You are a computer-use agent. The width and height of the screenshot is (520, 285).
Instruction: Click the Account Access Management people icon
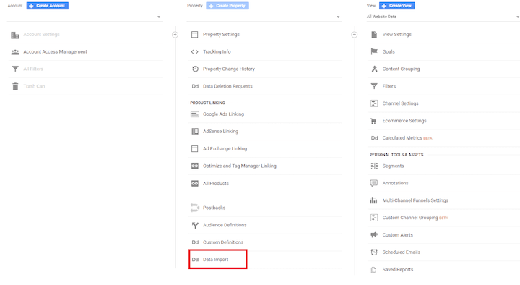point(15,52)
